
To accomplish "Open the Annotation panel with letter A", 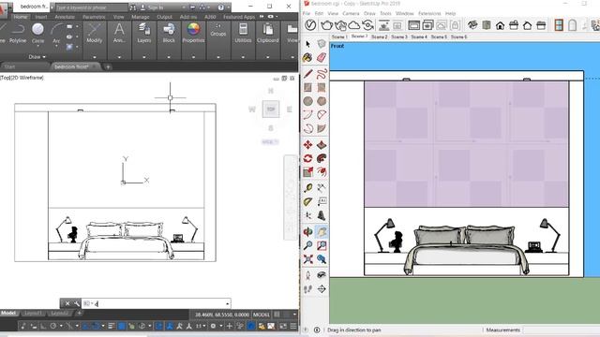I will click(119, 34).
